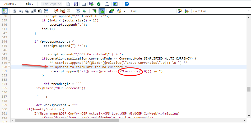Viewport: 251px width, 123px height.
Task: Open the Edit Script dropdown
Action: pyautogui.click(x=52, y=4)
